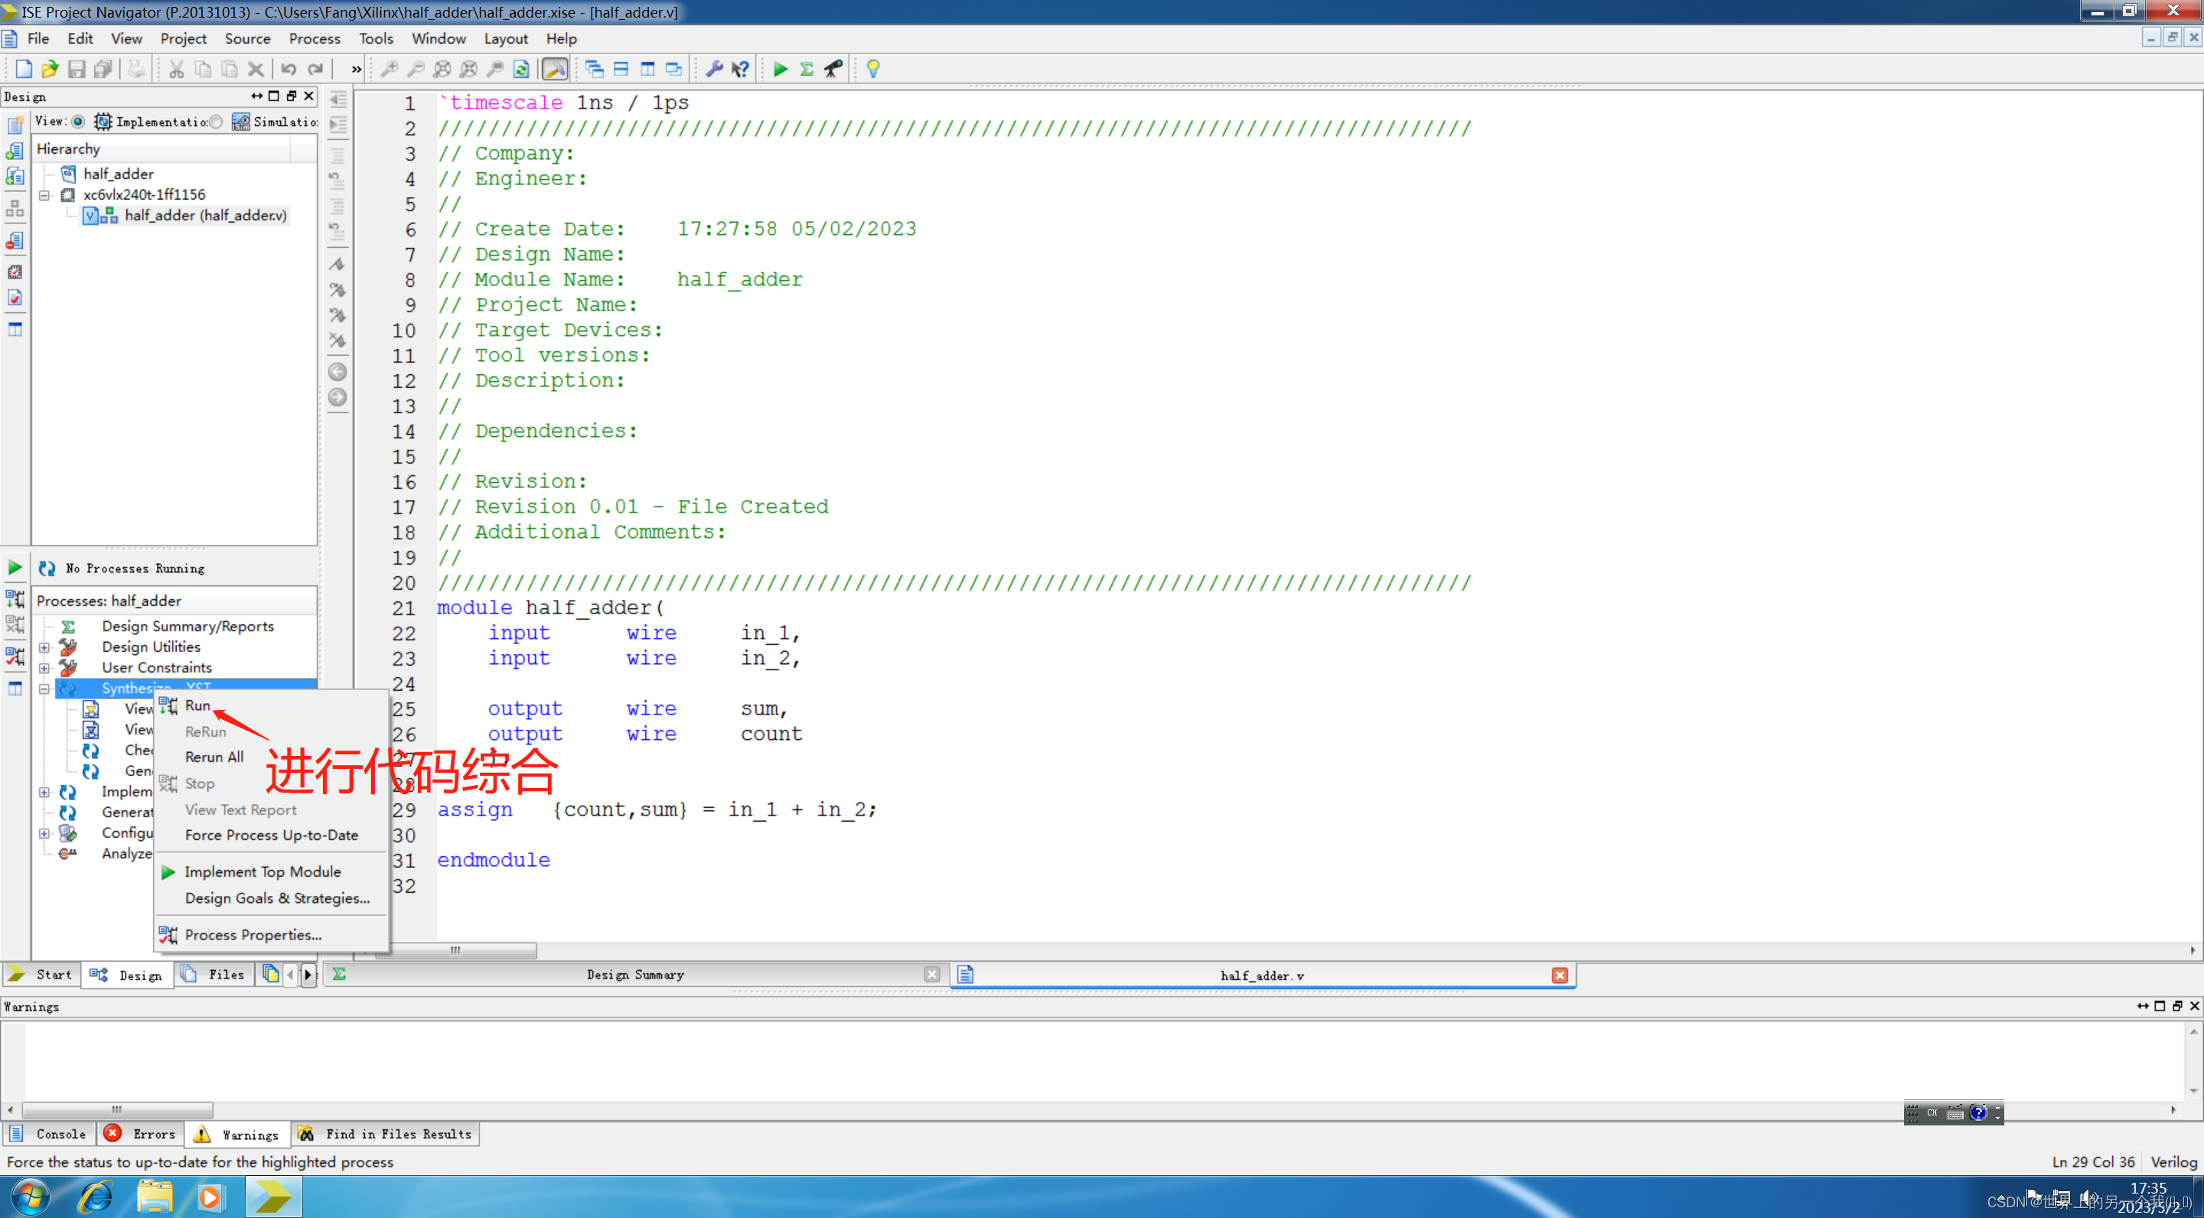Viewport: 2204px width, 1218px height.
Task: Open Design Summary via sigma toolbar icon
Action: (x=806, y=70)
